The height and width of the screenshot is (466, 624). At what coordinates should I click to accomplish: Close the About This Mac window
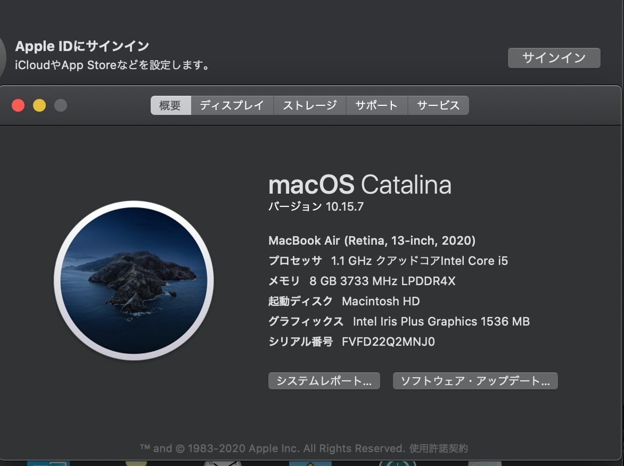pos(18,105)
